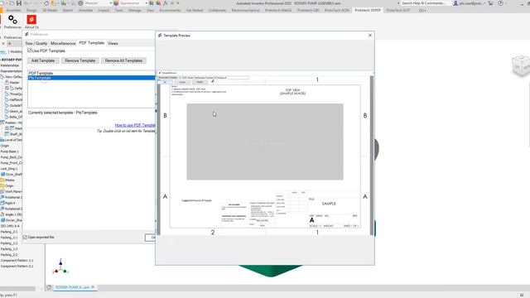The height and width of the screenshot is (298, 530).
Task: Click the gray sample image in preview
Action: pos(265,142)
